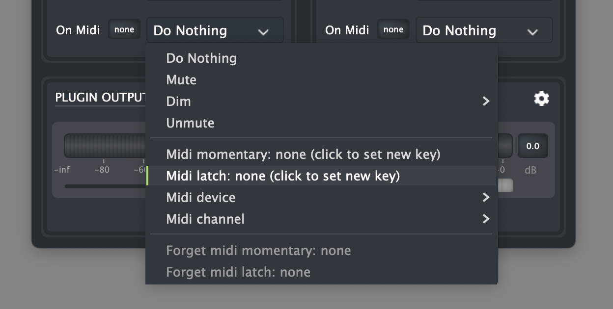Click the Plugin Output level meter

(x=104, y=146)
